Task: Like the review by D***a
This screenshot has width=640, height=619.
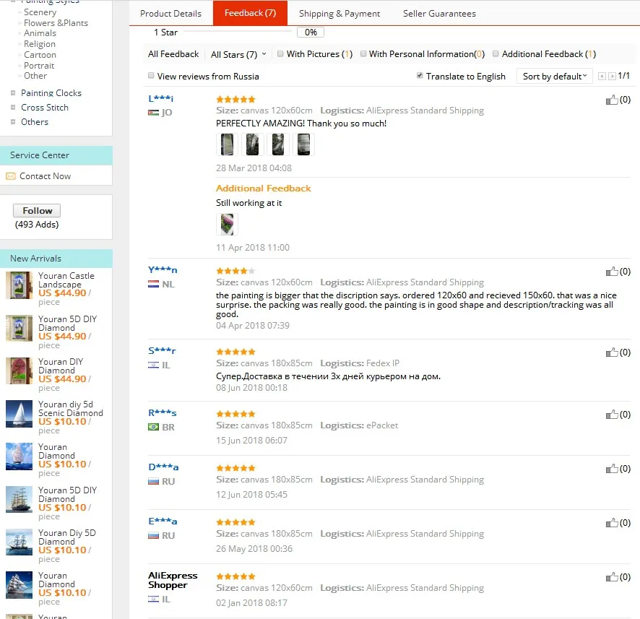Action: coord(611,469)
